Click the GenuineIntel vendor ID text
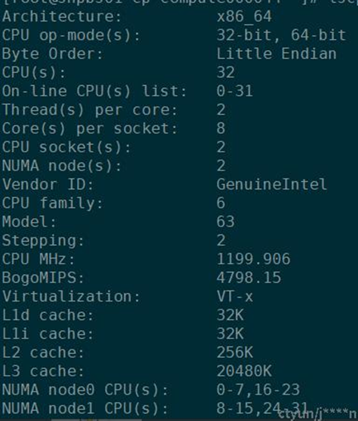Screen dimensions: 358x421 271,184
